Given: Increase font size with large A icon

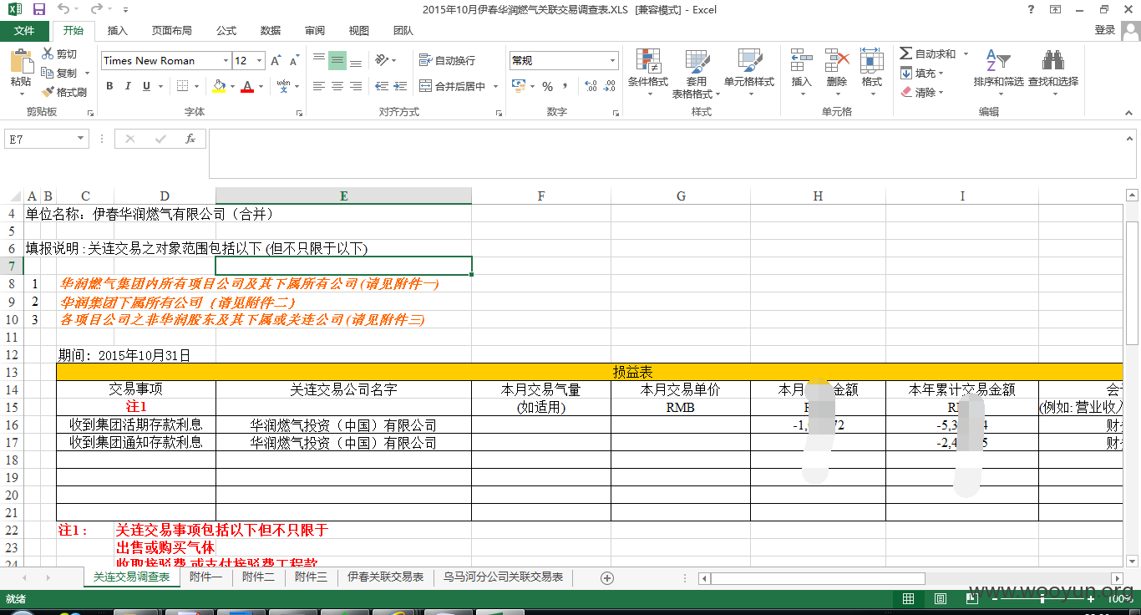Looking at the screenshot, I should [276, 60].
